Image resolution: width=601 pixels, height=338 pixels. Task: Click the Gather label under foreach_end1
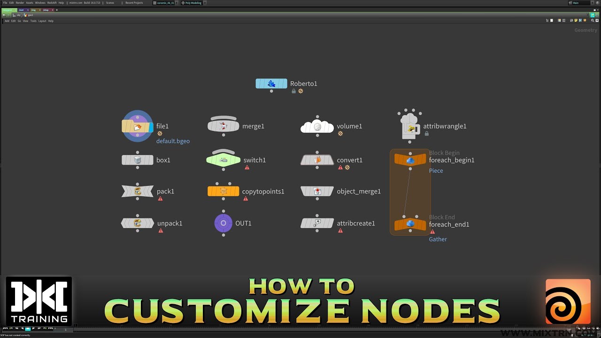(x=438, y=239)
